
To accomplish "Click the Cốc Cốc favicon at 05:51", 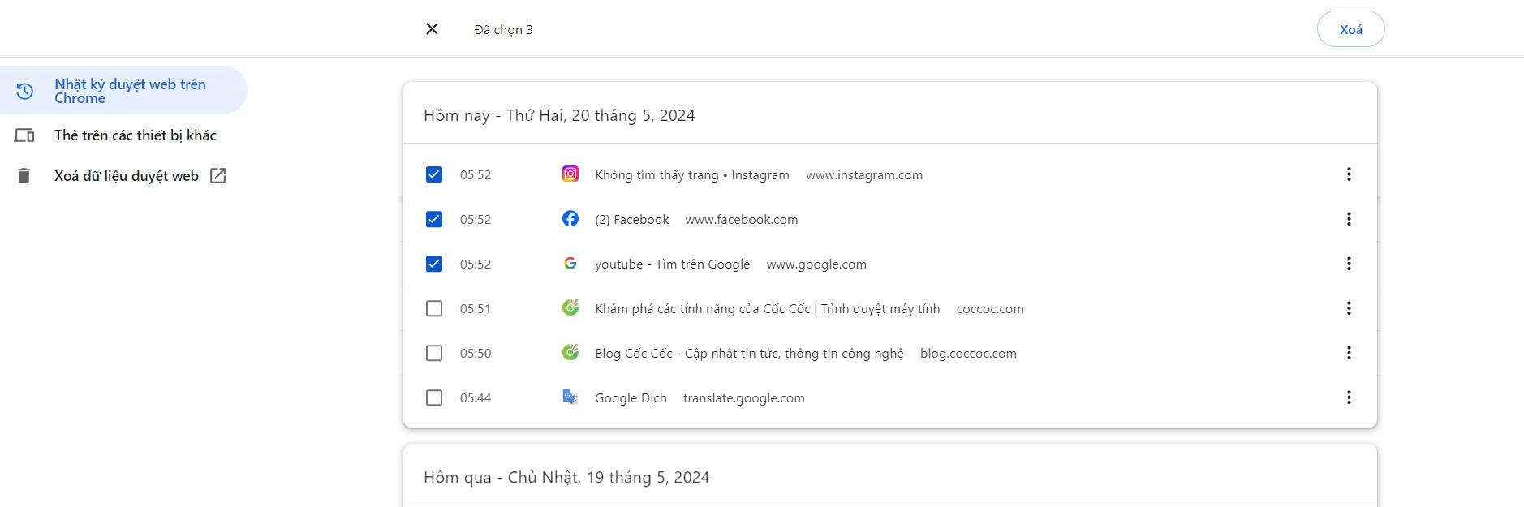I will [570, 308].
